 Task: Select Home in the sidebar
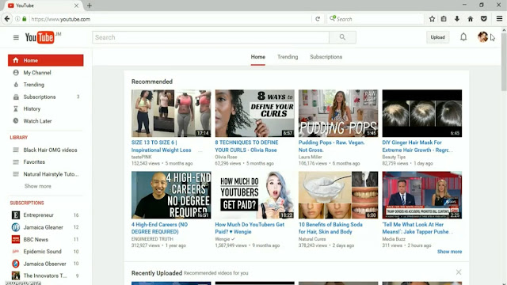coord(46,60)
